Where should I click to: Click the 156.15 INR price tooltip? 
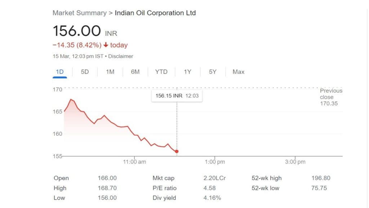pos(177,96)
